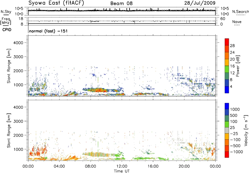Click the 'Time UT' axis title
The width and height of the screenshot is (249, 173).
[x=122, y=171]
